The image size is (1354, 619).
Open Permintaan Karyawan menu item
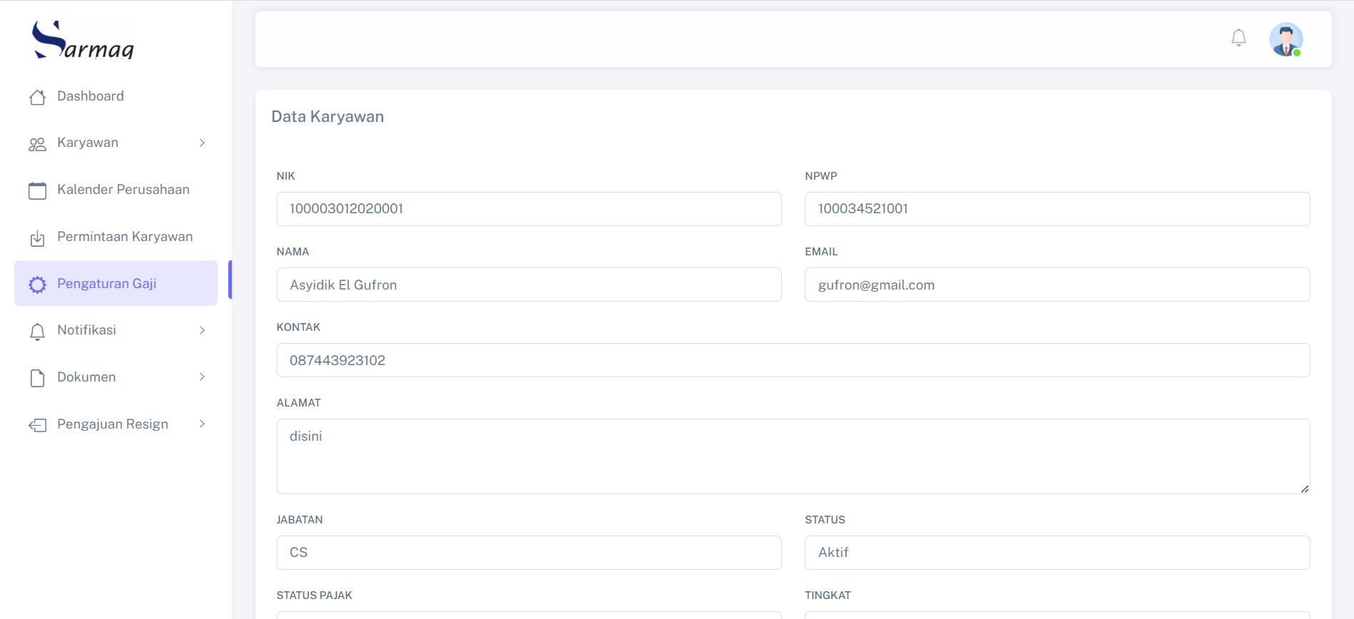(116, 237)
